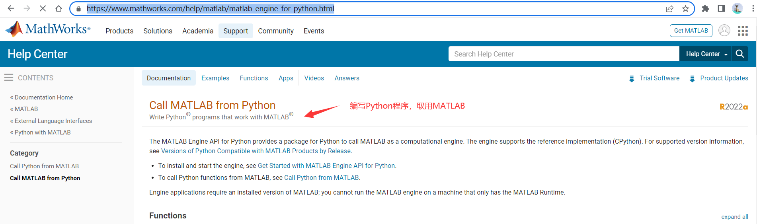Click the Call MATLAB from Python heading
The height and width of the screenshot is (224, 757).
coord(213,105)
